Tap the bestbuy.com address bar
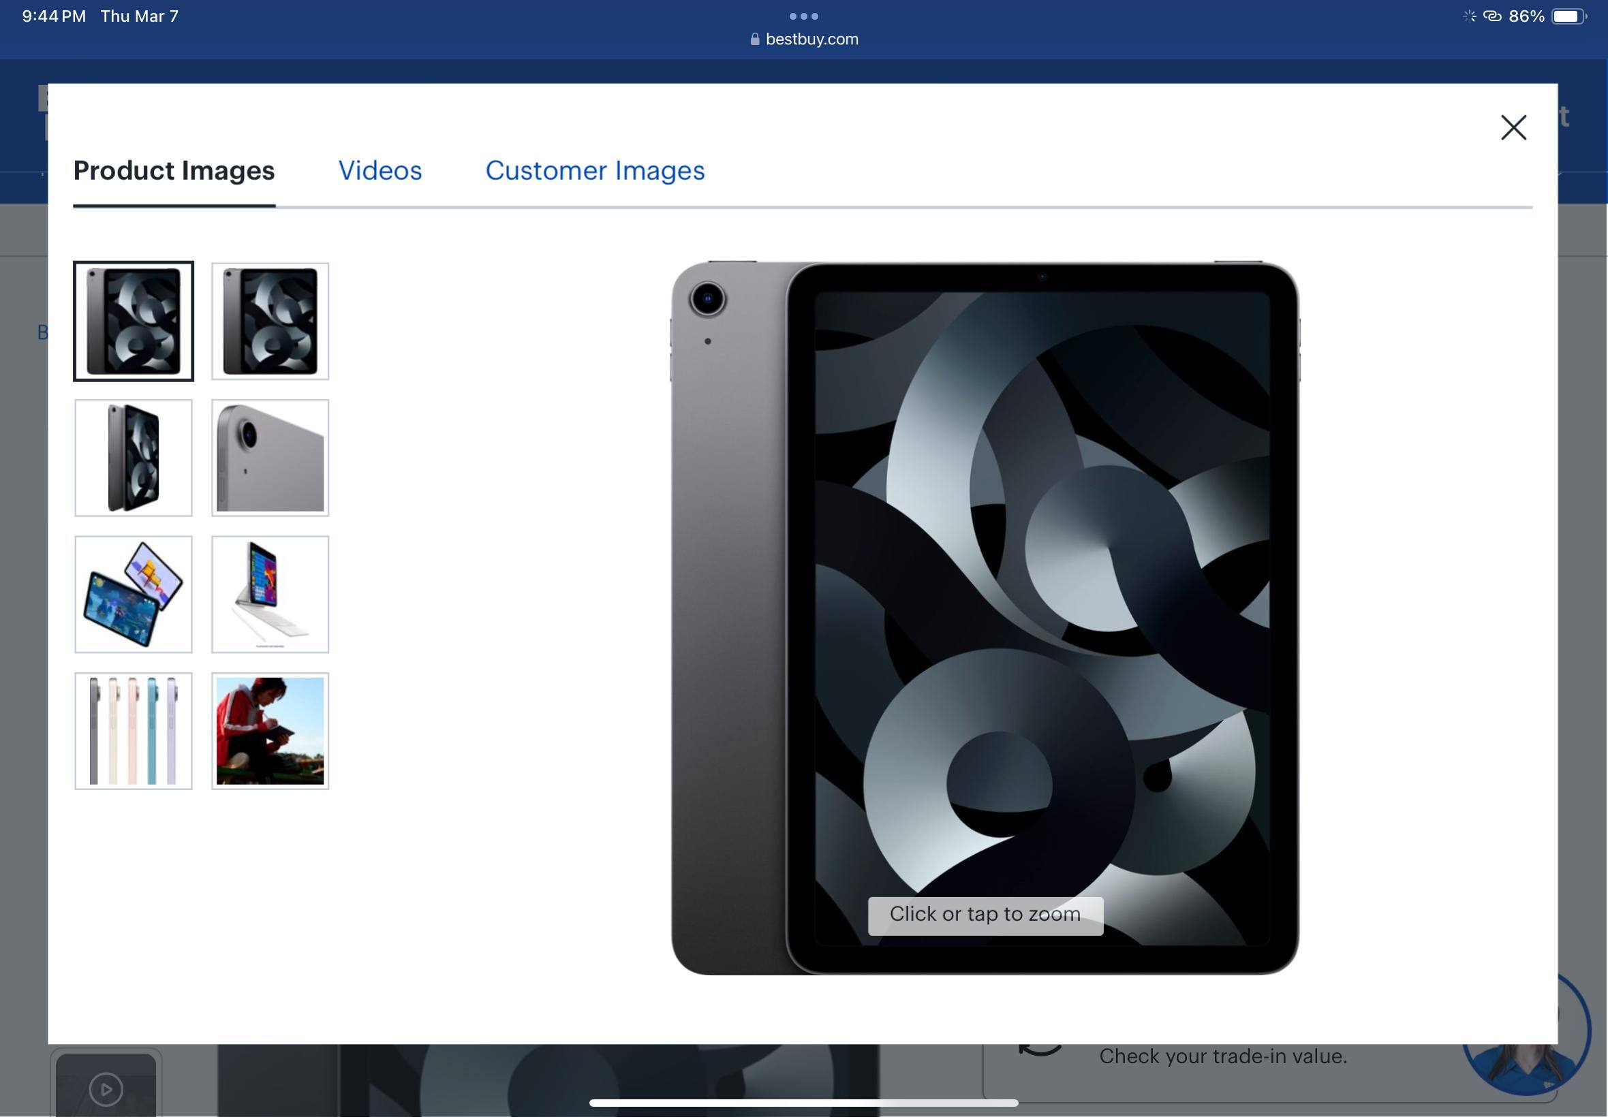 click(811, 40)
